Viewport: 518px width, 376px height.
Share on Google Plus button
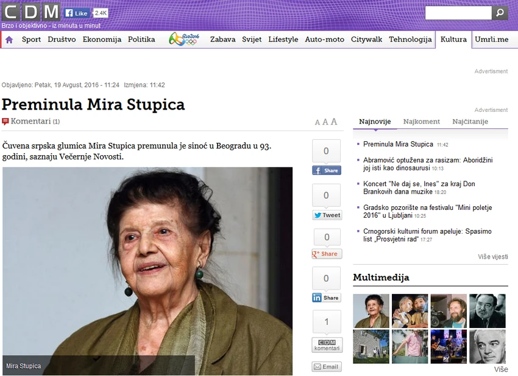[327, 254]
